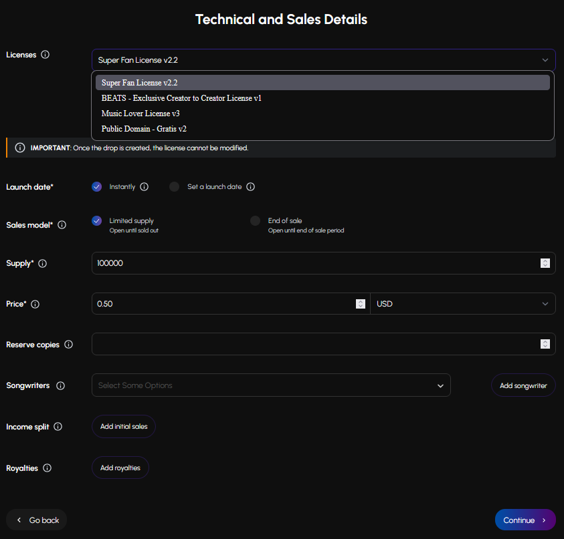Click info icon next to Set a launch date
564x539 pixels.
pos(251,187)
